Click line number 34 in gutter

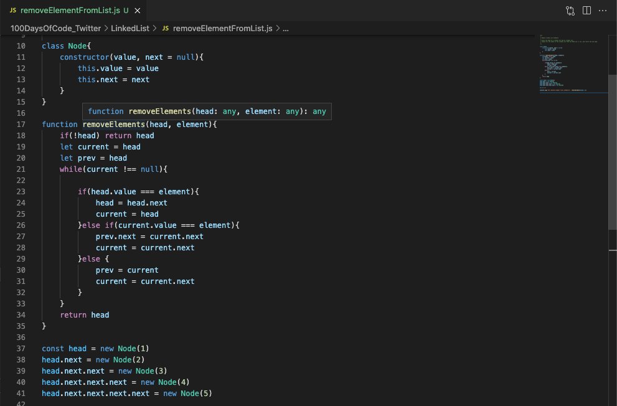pos(21,315)
